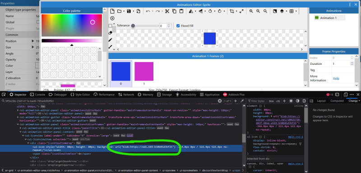Rotate the image counter-clockwise
The image size is (361, 173).
click(210, 11)
